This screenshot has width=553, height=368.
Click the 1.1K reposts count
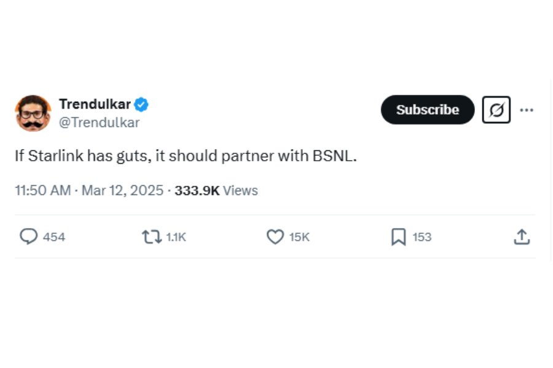point(176,237)
